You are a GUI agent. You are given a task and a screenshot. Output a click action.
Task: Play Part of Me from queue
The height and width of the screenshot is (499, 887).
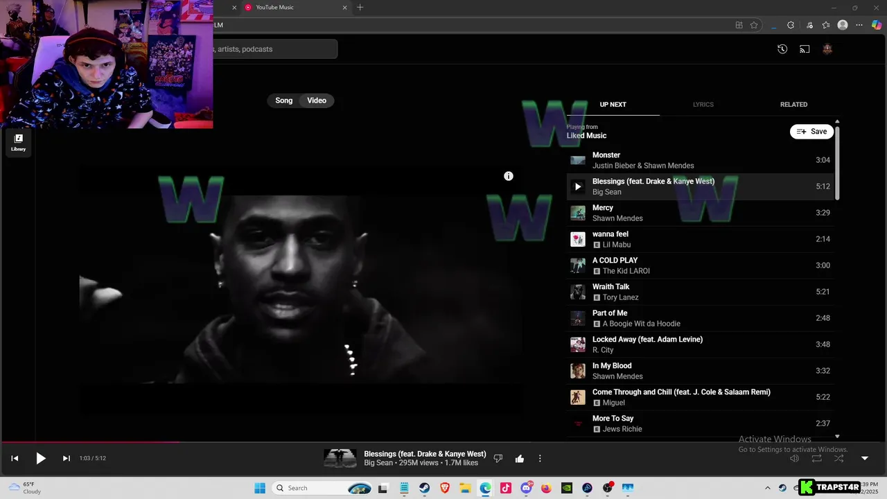(x=700, y=318)
